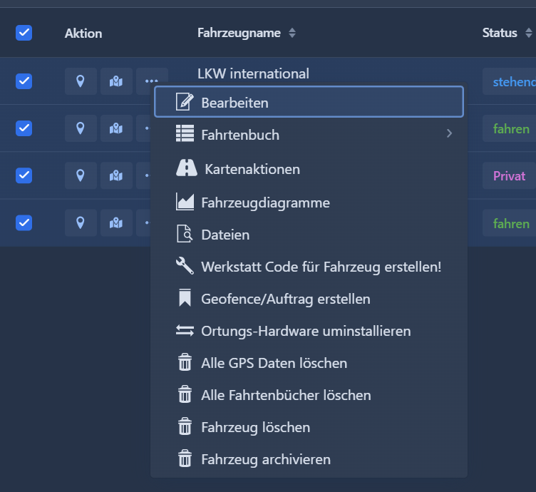Choose Ortungs-Hardware uminstallieren swap option

tap(306, 331)
